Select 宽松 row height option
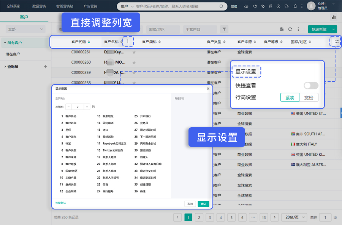 tap(309, 97)
